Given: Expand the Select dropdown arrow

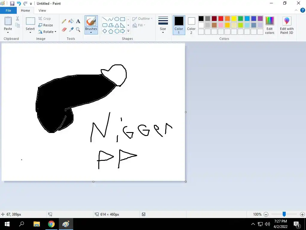Looking at the screenshot, I should coord(30,32).
